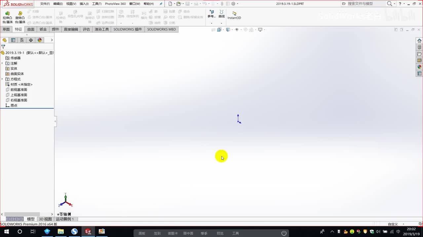The height and width of the screenshot is (237, 423).
Task: Open the 帮助(H) menu
Action: point(149,4)
